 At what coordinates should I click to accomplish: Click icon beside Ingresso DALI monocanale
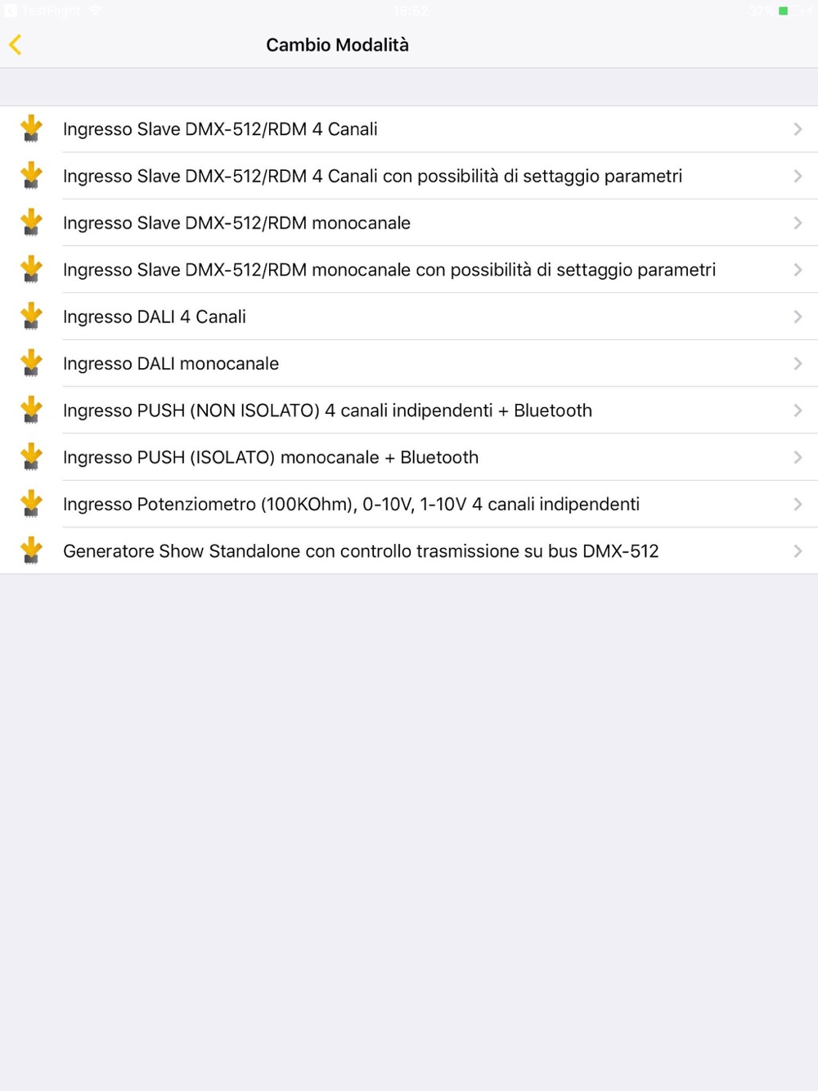coord(31,363)
